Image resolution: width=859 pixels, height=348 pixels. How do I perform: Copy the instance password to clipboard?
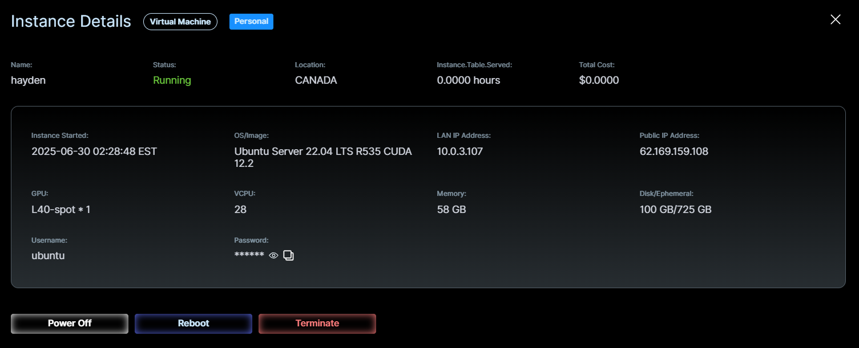tap(289, 256)
